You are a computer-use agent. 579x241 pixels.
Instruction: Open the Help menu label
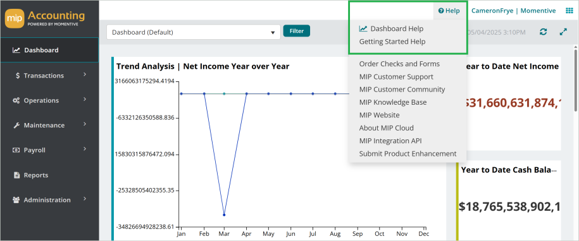452,11
